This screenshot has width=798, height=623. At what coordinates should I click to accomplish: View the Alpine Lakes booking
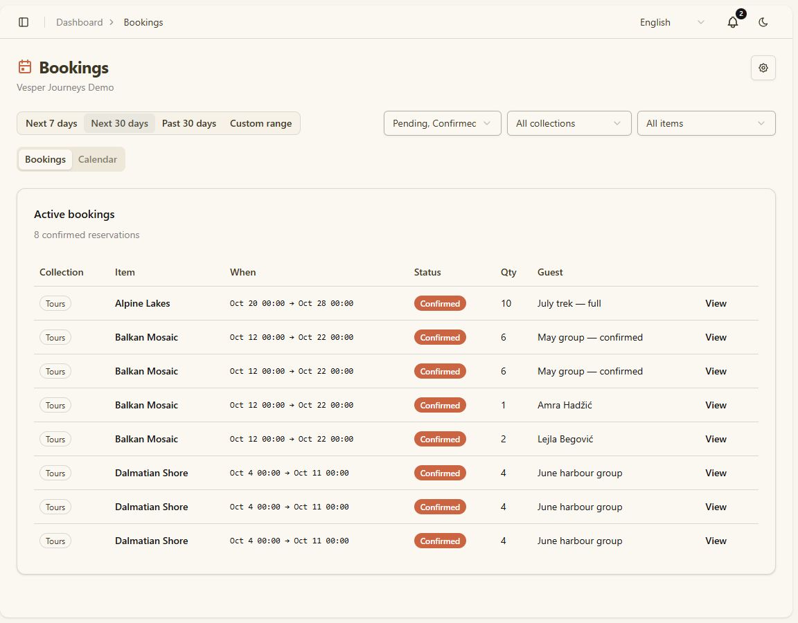[x=716, y=303]
